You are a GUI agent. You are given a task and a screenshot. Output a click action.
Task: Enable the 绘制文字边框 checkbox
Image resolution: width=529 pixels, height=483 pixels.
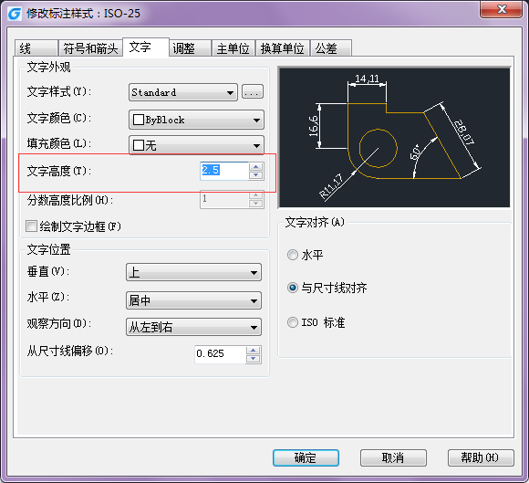(31, 226)
